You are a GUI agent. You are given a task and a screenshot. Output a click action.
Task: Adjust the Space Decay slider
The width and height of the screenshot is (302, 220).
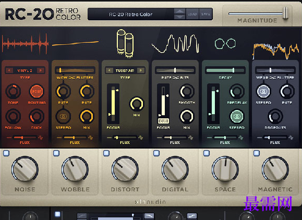[x=225, y=70]
